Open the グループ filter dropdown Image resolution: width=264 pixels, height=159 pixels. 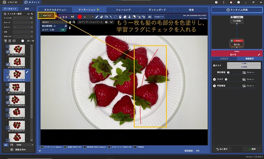click(x=23, y=23)
